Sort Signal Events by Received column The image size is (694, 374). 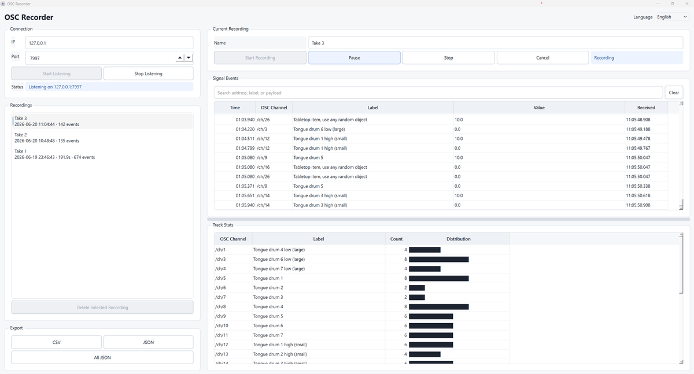646,108
